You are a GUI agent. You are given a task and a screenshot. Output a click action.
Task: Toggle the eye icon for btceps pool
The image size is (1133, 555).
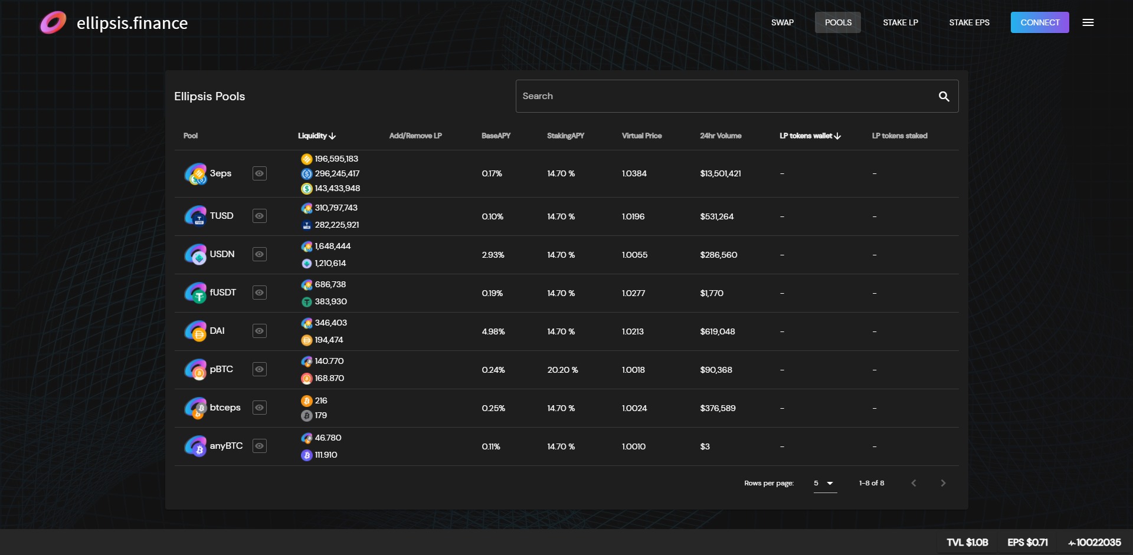click(259, 408)
